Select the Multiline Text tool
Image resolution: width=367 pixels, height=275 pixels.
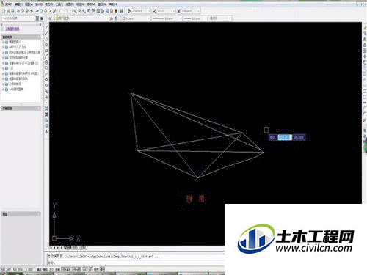[46, 131]
